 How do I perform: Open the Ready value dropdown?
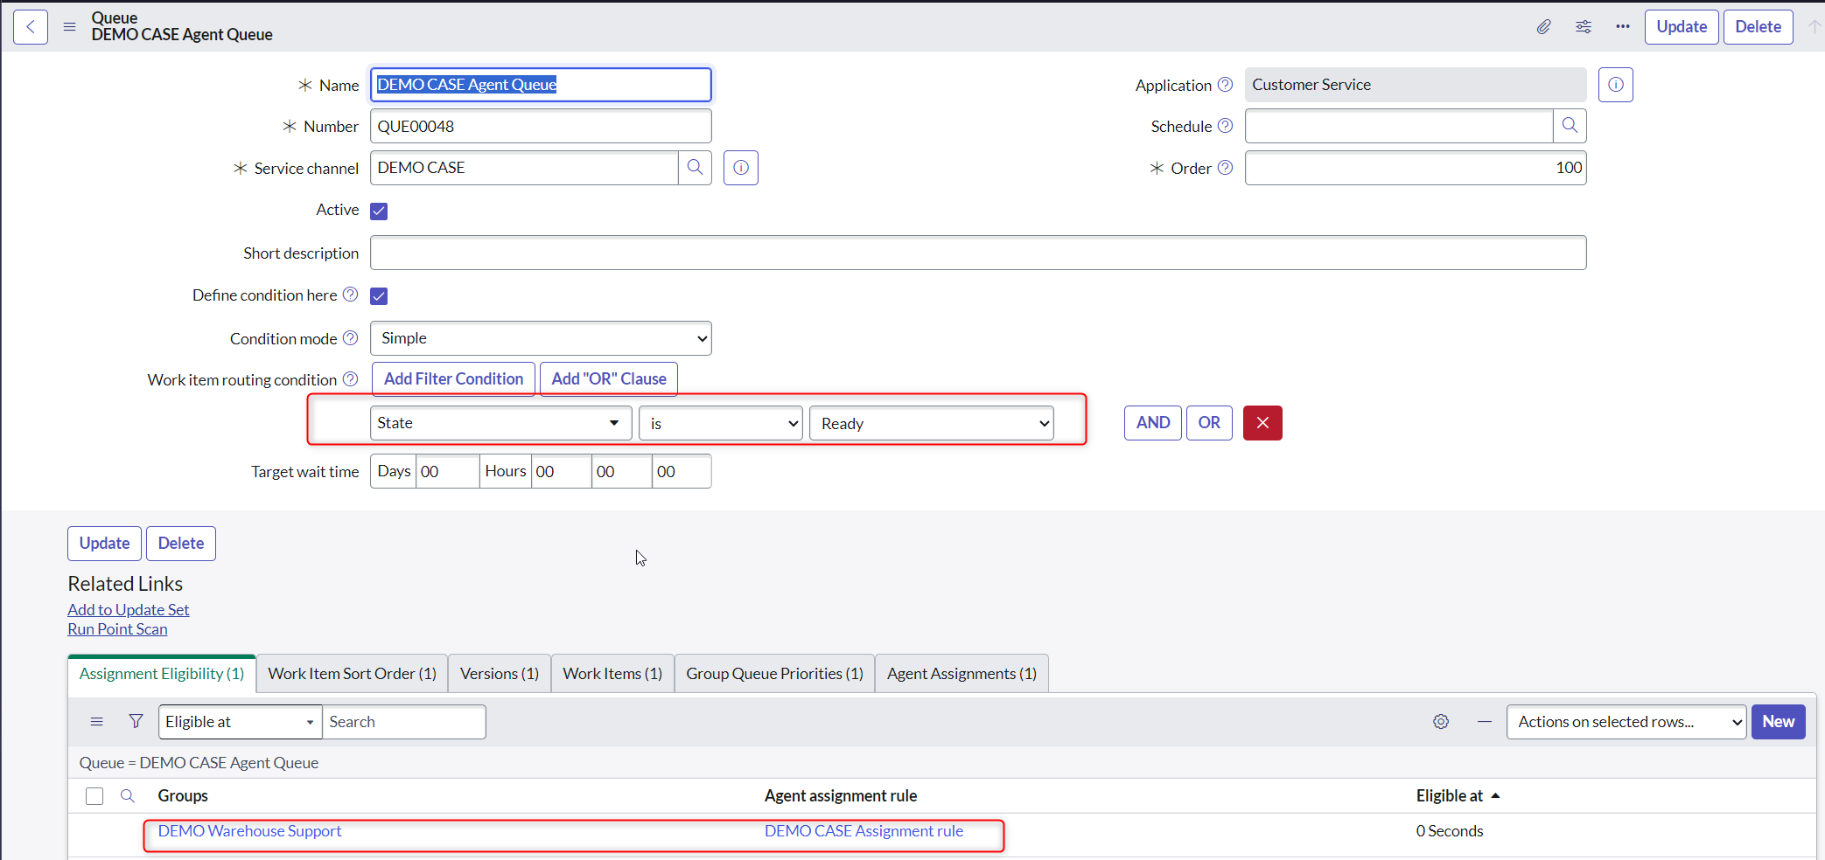(x=932, y=423)
